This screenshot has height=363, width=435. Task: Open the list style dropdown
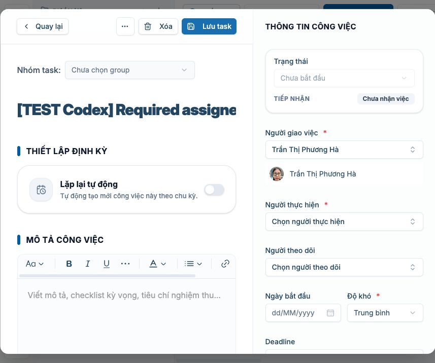point(193,264)
